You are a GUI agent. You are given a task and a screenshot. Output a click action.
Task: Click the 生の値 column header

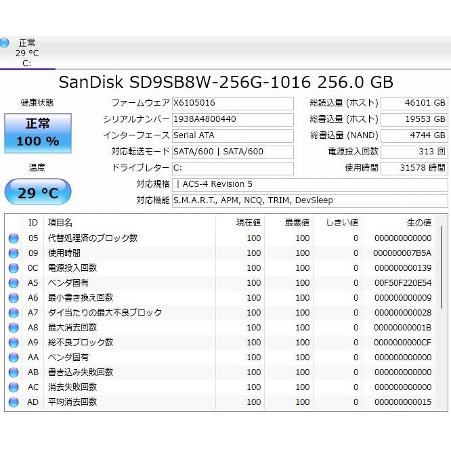(x=399, y=222)
